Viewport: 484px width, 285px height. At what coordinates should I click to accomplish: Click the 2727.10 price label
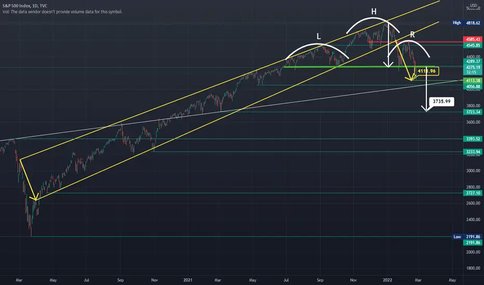pos(473,193)
